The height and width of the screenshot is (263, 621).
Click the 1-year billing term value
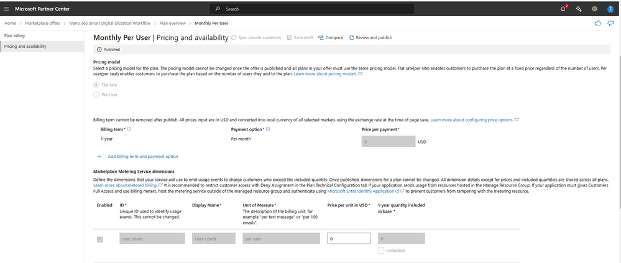point(107,139)
